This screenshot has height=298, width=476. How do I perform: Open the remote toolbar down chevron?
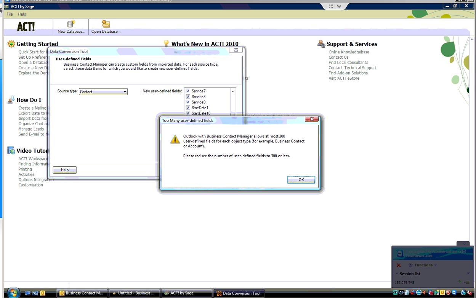pyautogui.click(x=339, y=6)
